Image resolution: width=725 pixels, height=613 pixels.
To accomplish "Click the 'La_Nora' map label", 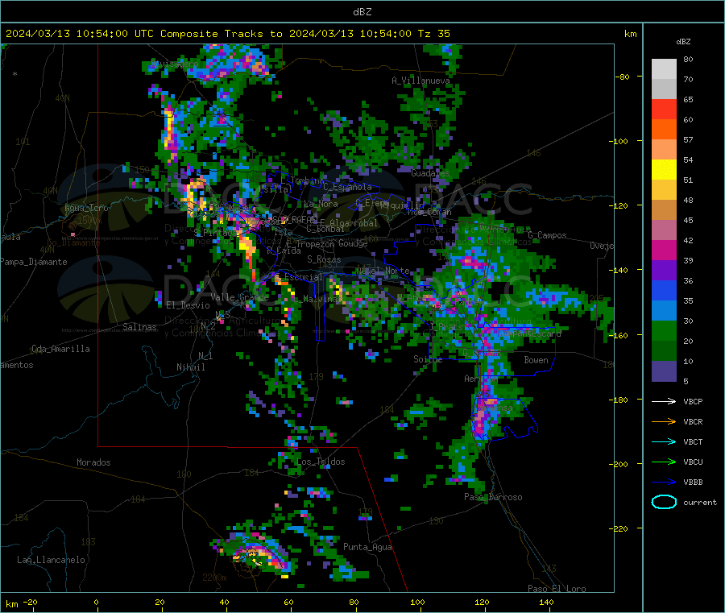I will coord(321,204).
